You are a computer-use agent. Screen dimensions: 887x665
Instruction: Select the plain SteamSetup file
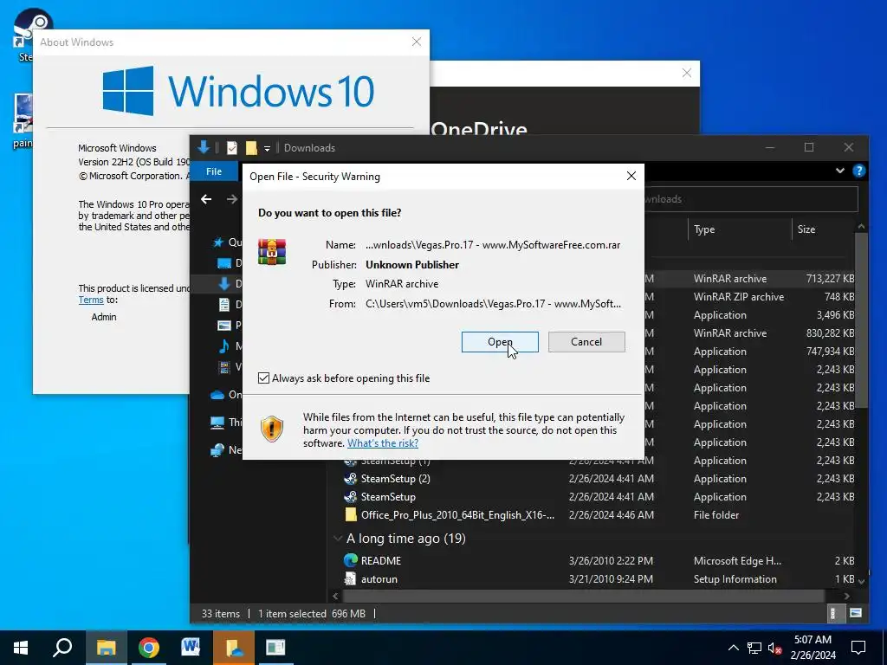pyautogui.click(x=388, y=496)
